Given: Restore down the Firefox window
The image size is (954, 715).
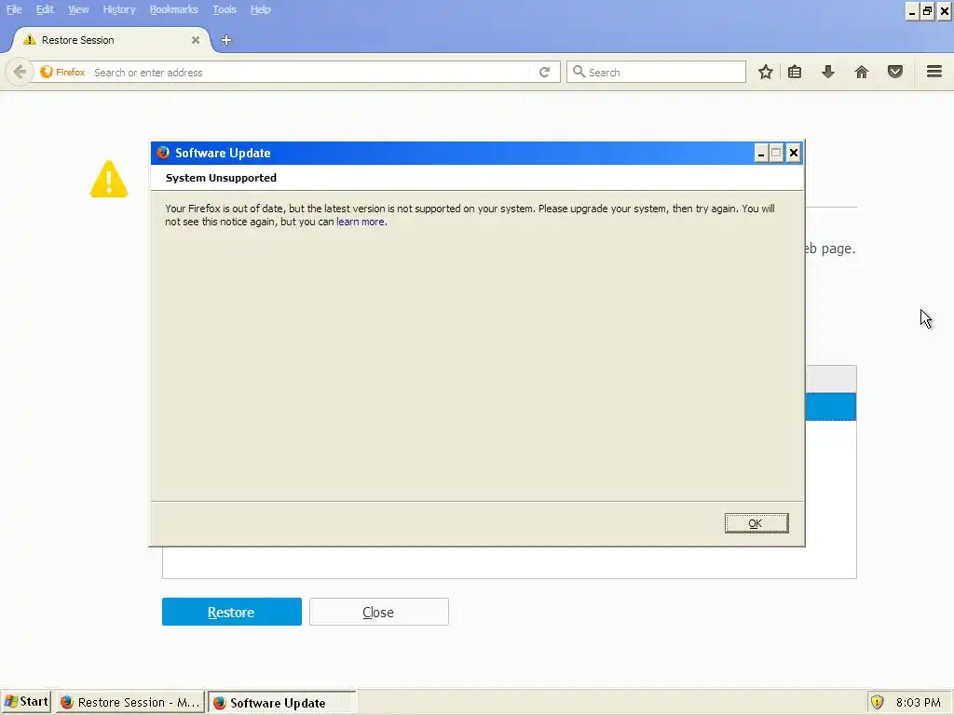Looking at the screenshot, I should [x=927, y=11].
